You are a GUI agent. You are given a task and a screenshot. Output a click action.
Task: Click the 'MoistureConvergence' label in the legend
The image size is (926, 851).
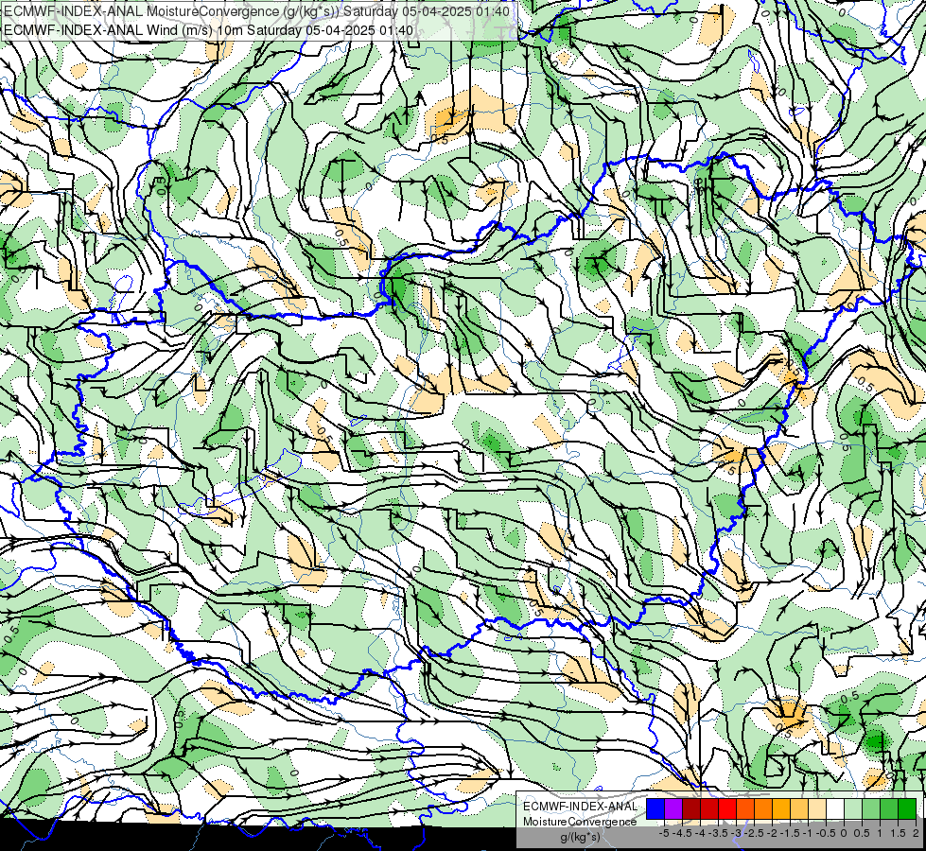580,822
